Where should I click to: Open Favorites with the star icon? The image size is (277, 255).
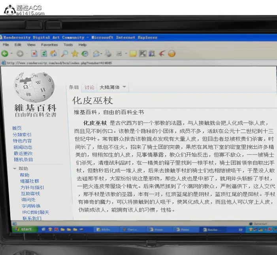pos(75,53)
